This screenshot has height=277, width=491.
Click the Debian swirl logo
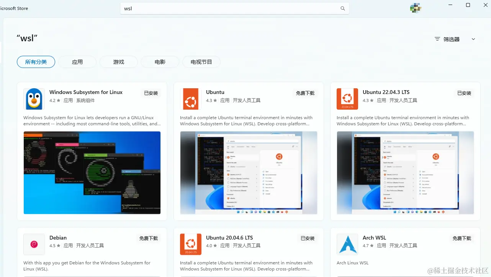click(34, 244)
